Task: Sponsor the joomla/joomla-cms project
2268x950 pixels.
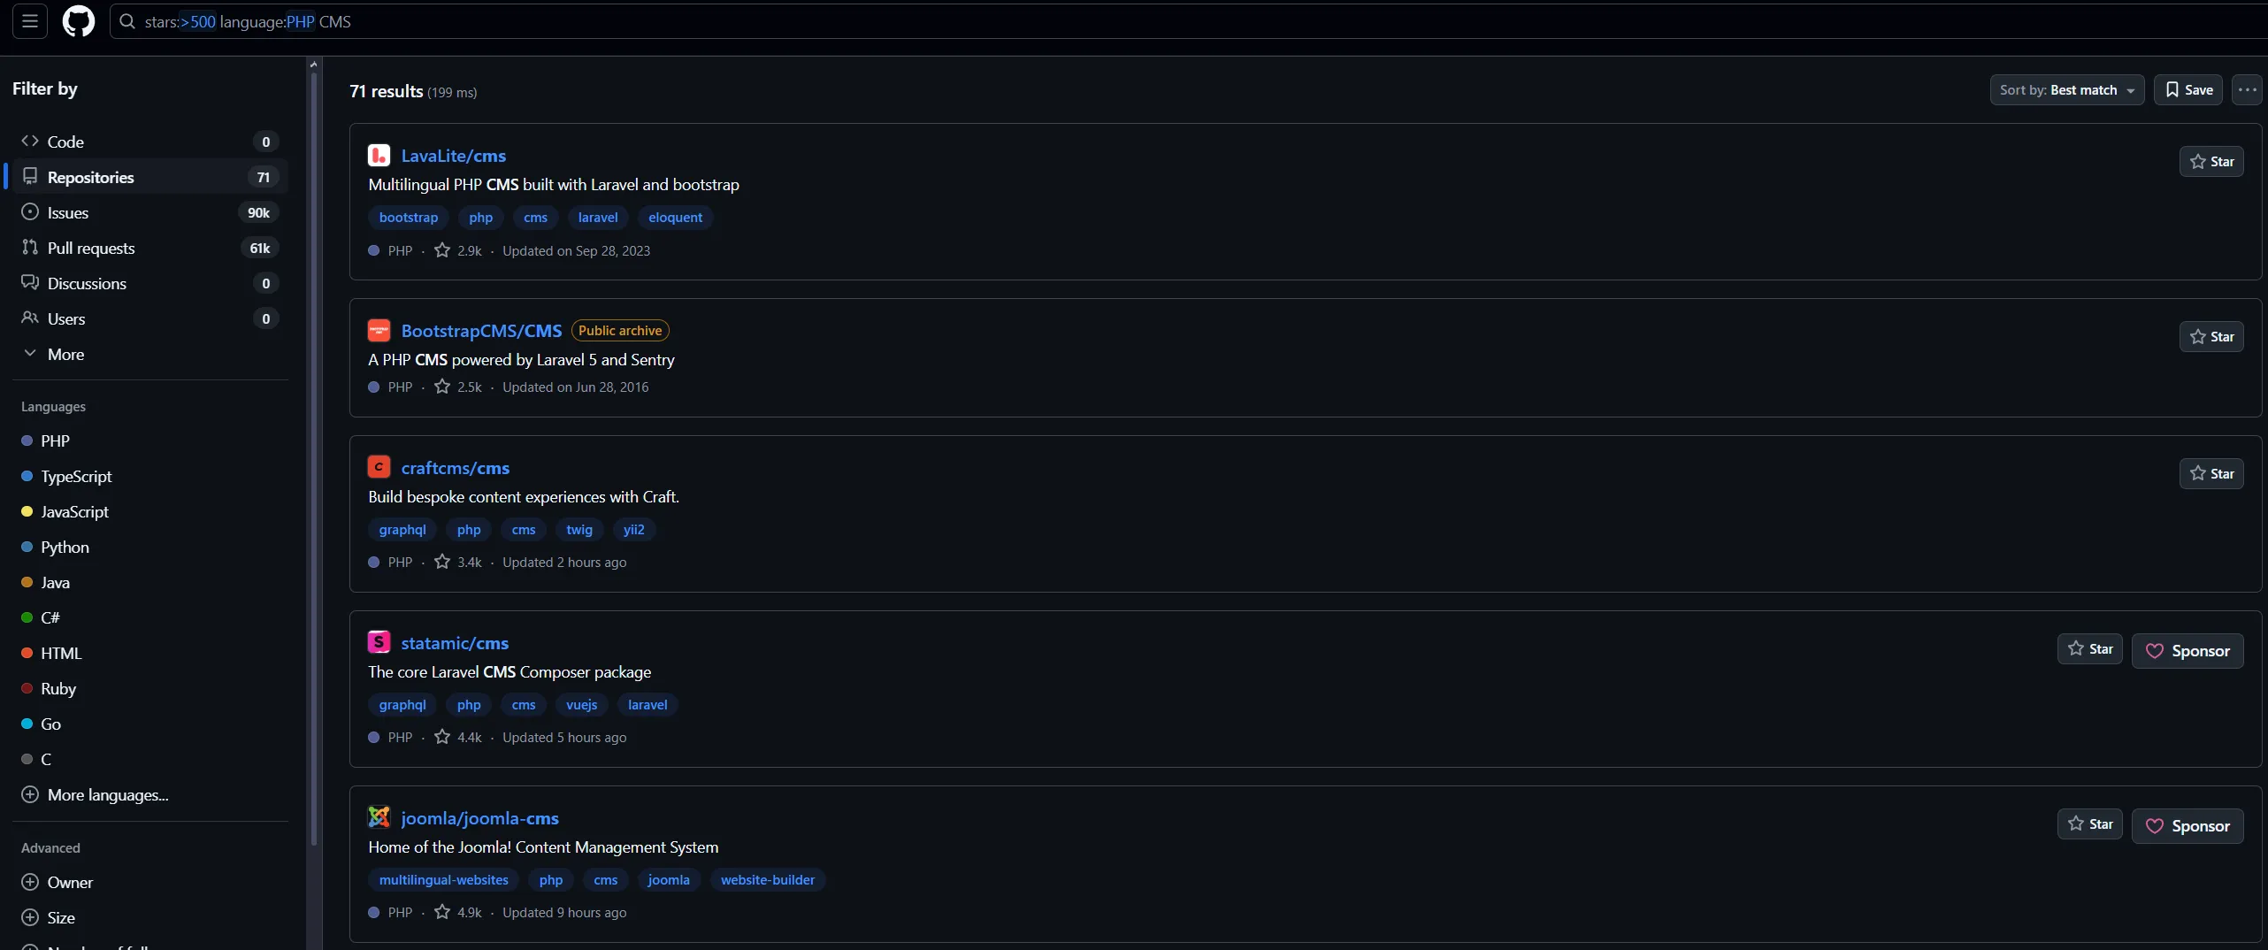Action: (2188, 826)
